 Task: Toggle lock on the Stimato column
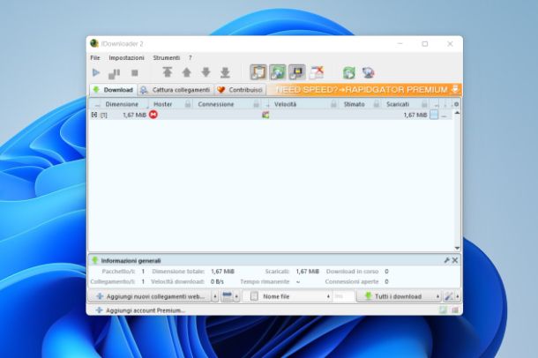(x=377, y=104)
